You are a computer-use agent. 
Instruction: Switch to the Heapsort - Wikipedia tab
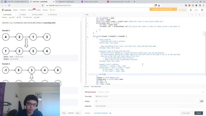pyautogui.click(x=66, y=2)
